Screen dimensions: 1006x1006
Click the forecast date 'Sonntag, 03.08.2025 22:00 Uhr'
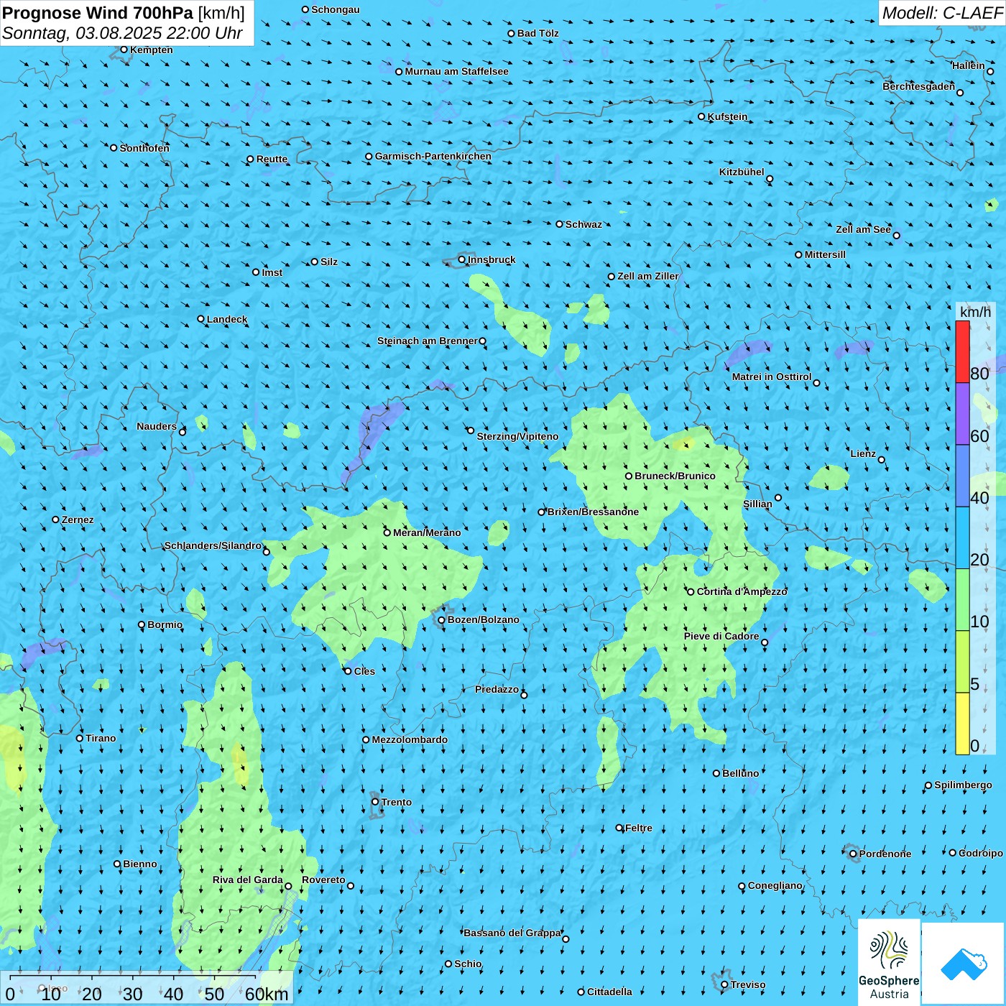122,33
